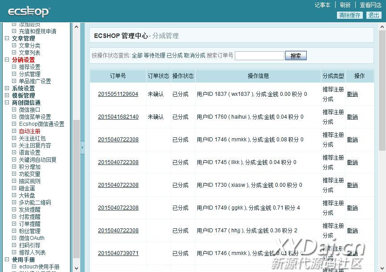Filter list by 取消分成 status

(x=194, y=55)
